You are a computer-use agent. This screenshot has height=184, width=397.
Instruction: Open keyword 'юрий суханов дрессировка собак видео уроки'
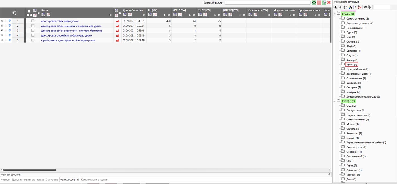pos(68,40)
